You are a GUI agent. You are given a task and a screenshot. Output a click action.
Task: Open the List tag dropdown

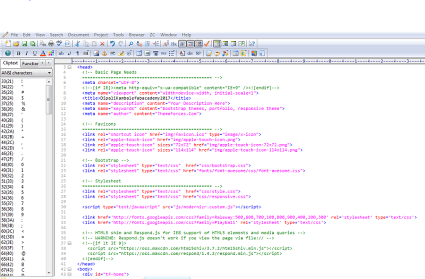pyautogui.click(x=172, y=53)
